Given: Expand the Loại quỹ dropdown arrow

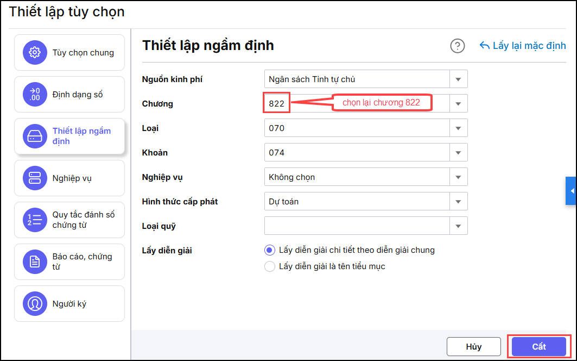Looking at the screenshot, I should [459, 226].
